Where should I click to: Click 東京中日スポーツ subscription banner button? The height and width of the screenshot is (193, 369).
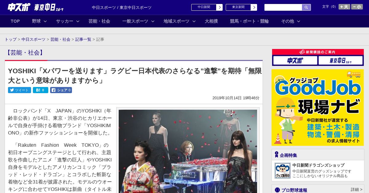[341, 60]
